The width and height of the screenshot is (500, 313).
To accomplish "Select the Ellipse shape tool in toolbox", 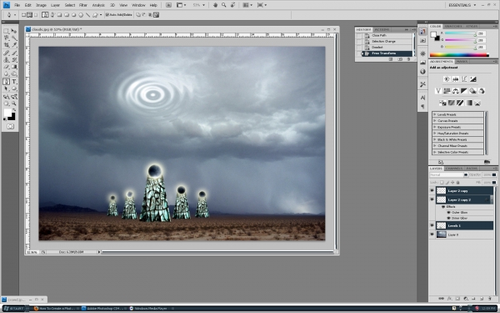I will (x=13, y=88).
